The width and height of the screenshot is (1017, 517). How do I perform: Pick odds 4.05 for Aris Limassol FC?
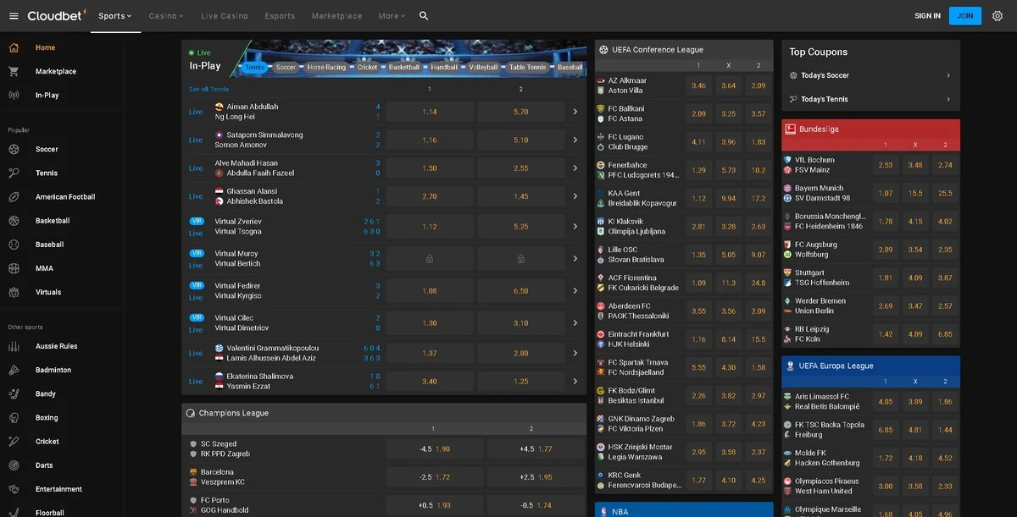(x=886, y=402)
